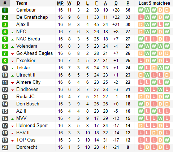Click the green up arrow beside NEC

12,32
